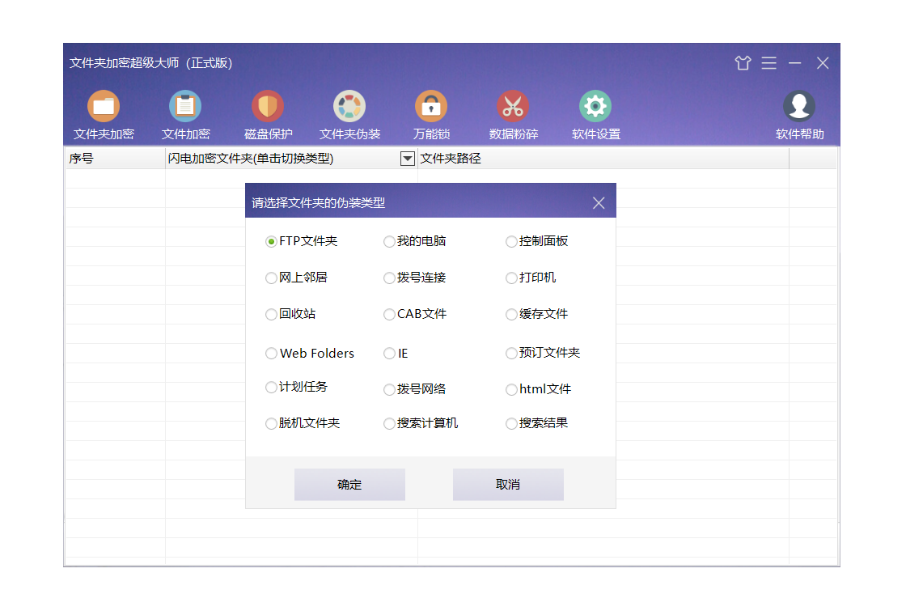Open the 文件夹加密 folder encryption tool
Viewport: 906px width, 615px height.
(104, 115)
